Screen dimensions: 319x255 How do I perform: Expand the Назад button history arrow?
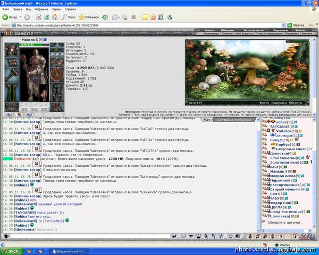20,18
